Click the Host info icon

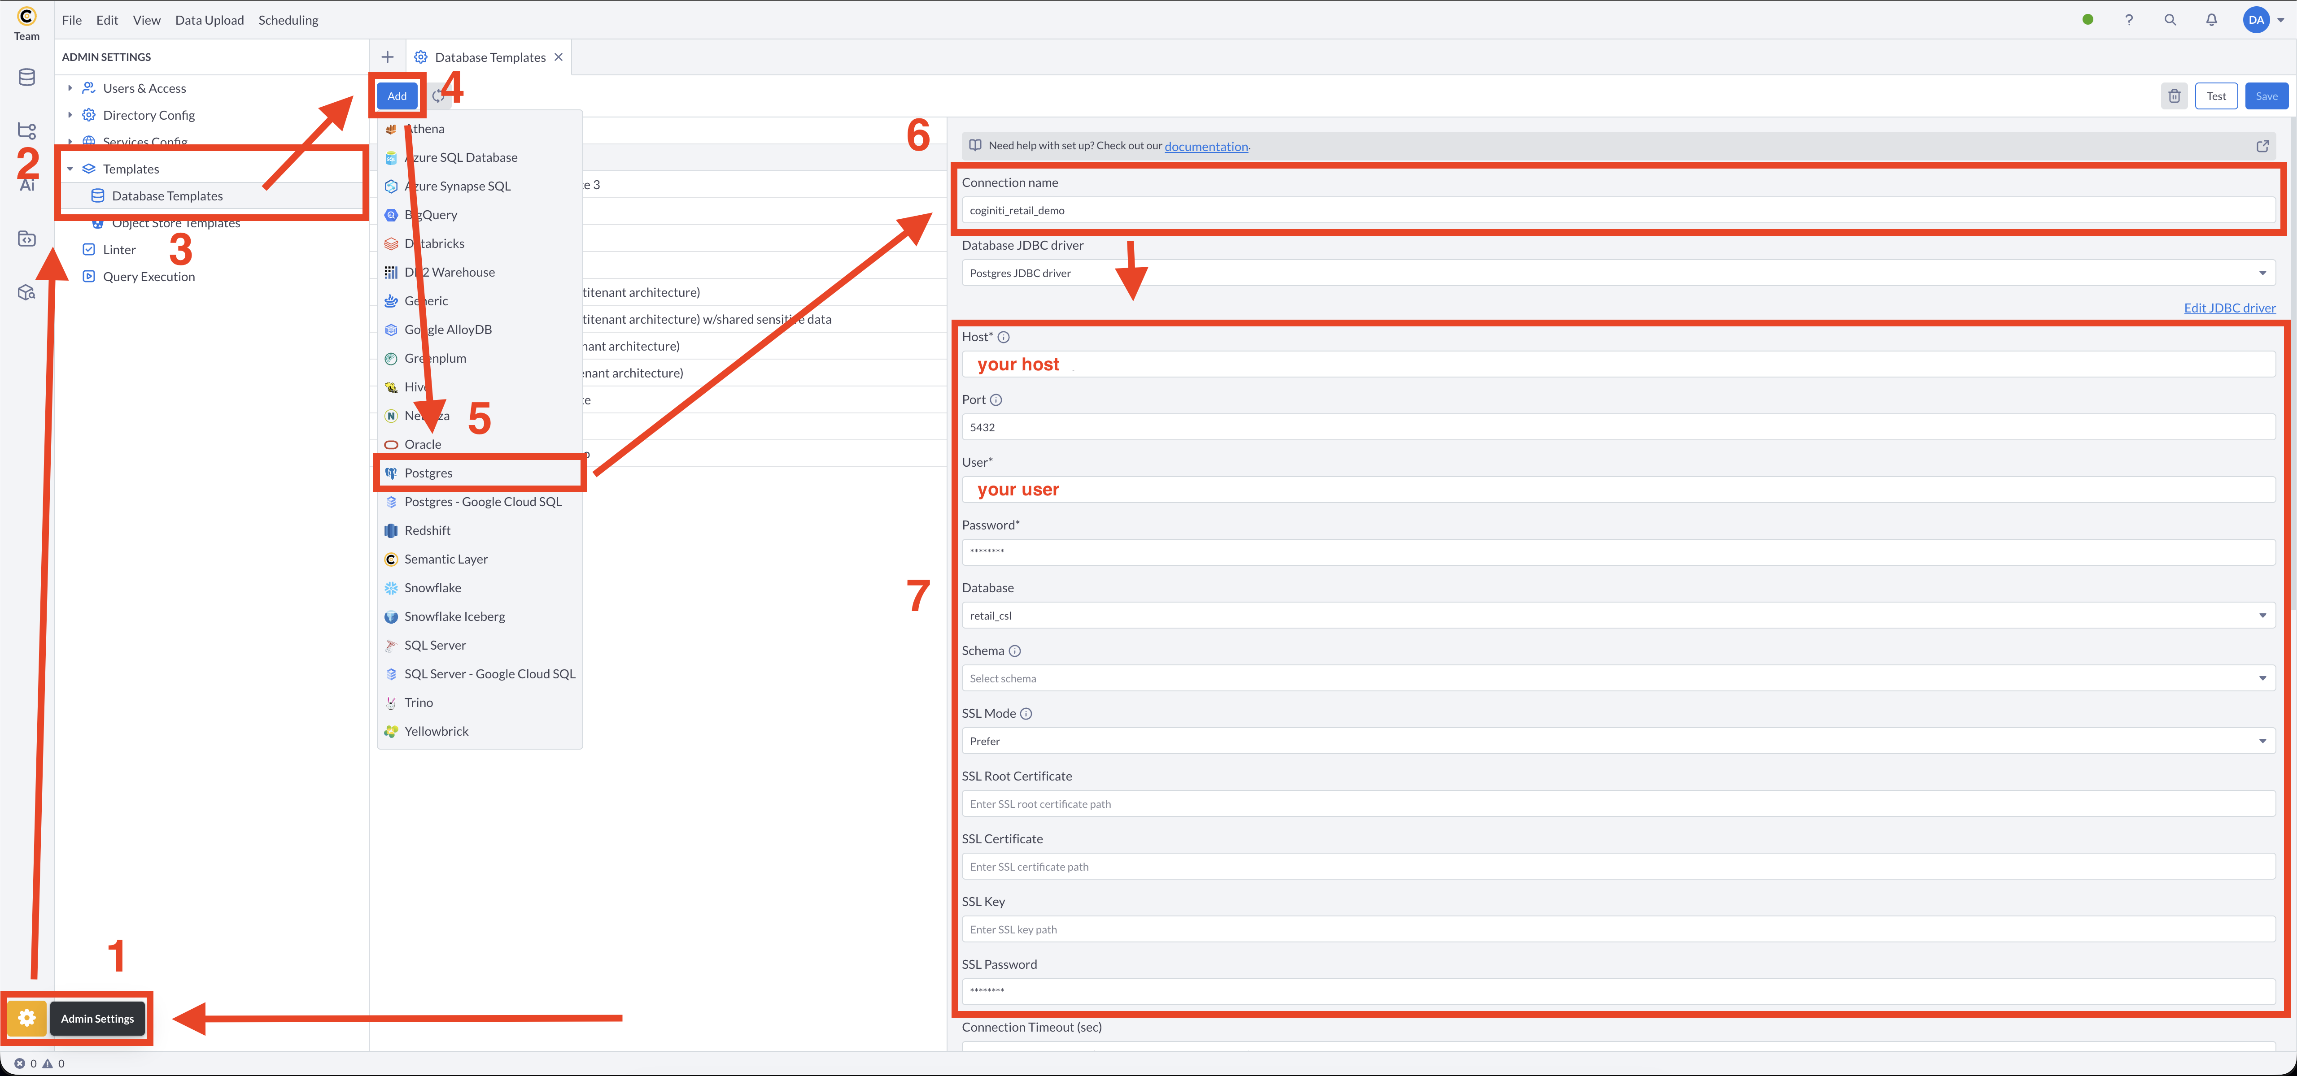click(1003, 337)
